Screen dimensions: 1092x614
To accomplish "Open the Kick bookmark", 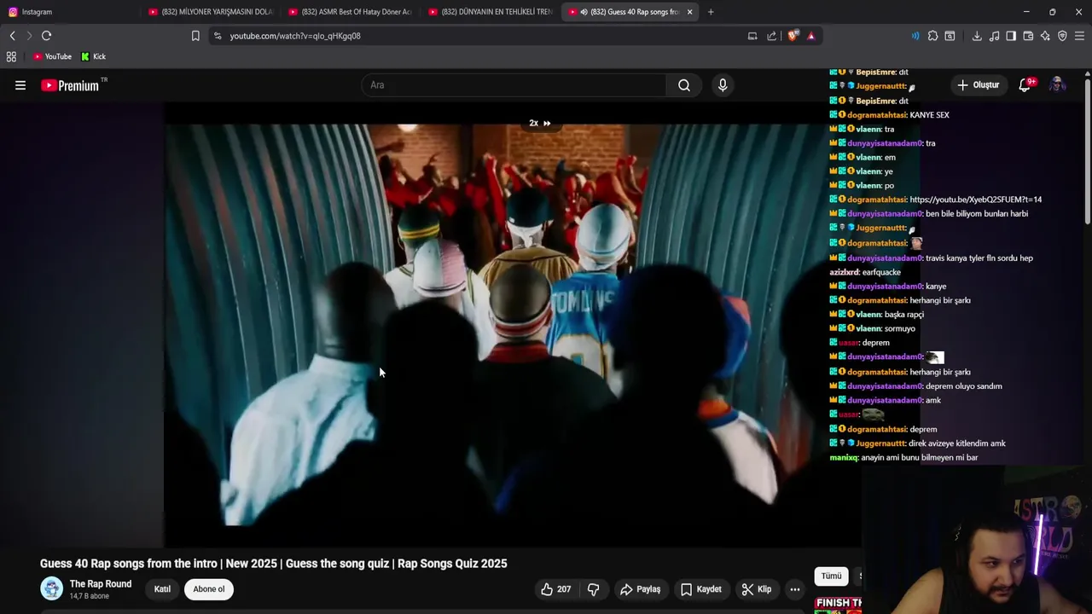I will [94, 56].
